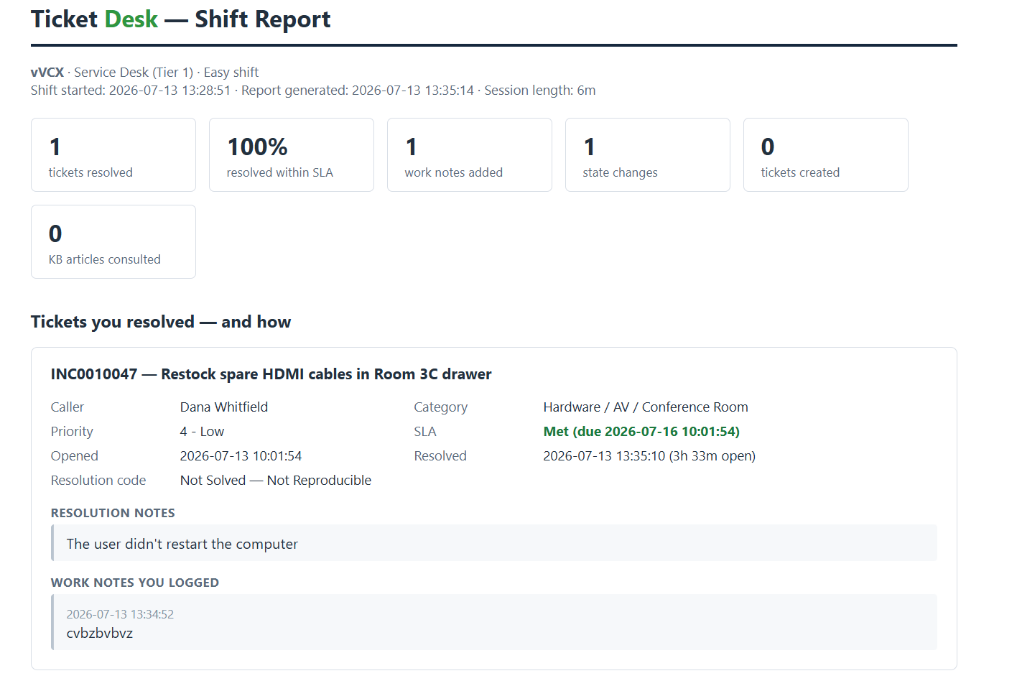Click work note timestamp 2026-07-13 13:34:52

pyautogui.click(x=120, y=614)
